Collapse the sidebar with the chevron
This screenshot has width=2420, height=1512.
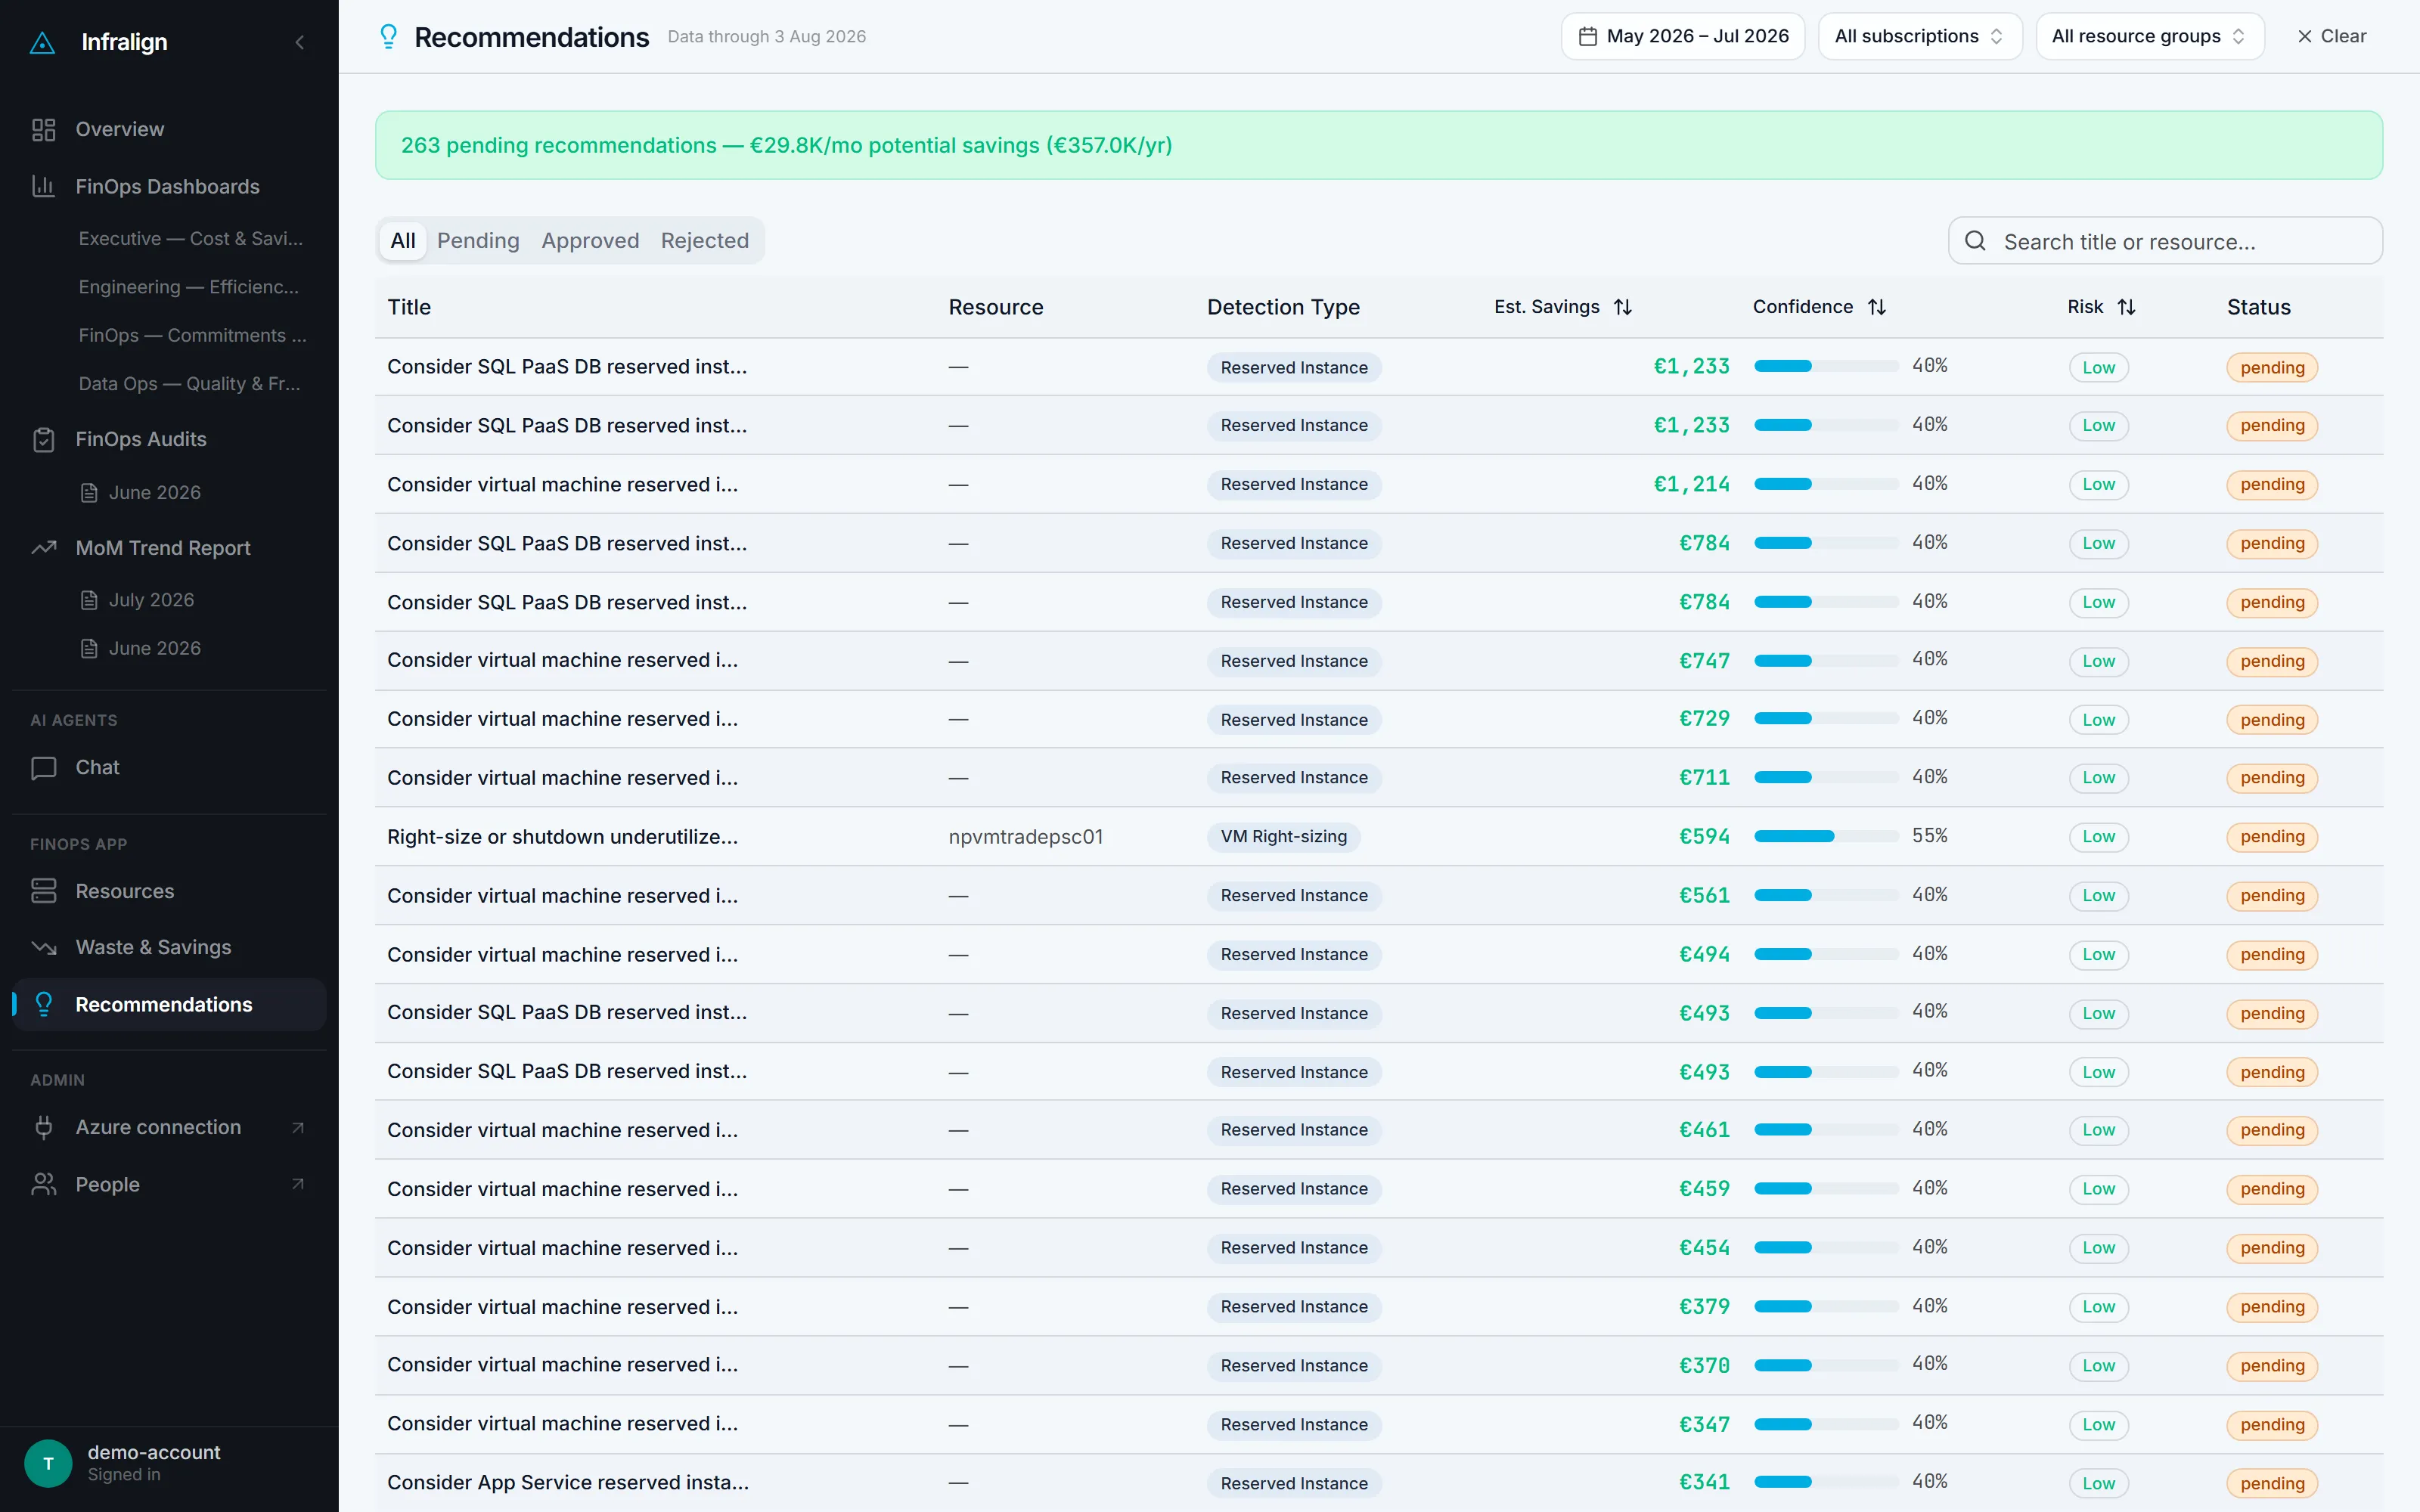pos(299,42)
